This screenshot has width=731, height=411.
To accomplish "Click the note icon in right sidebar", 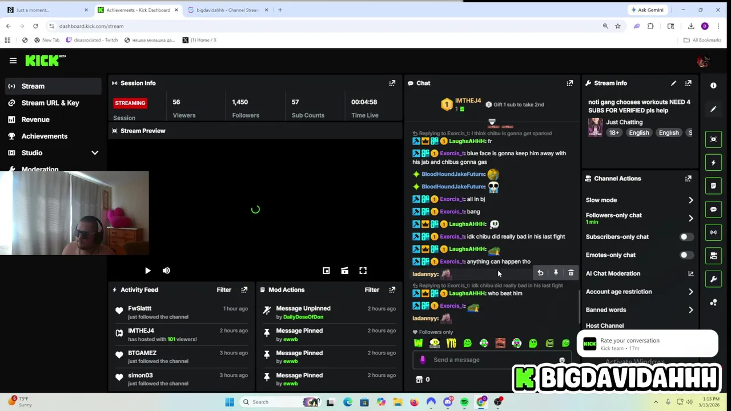I will pyautogui.click(x=713, y=186).
